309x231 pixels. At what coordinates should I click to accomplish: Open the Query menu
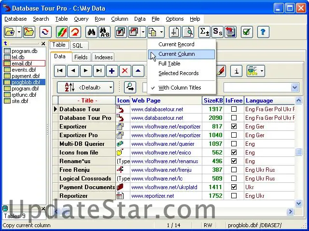click(81, 19)
